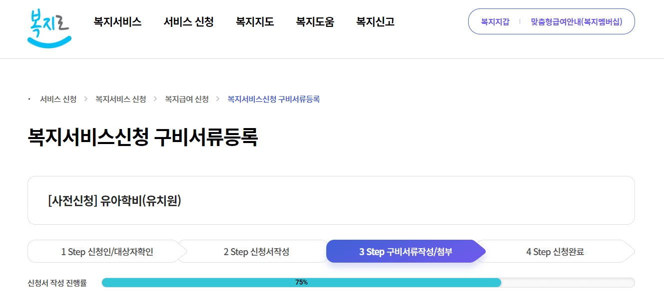Image resolution: width=664 pixels, height=304 pixels.
Task: Select step 4 신청완료
Action: click(x=555, y=251)
